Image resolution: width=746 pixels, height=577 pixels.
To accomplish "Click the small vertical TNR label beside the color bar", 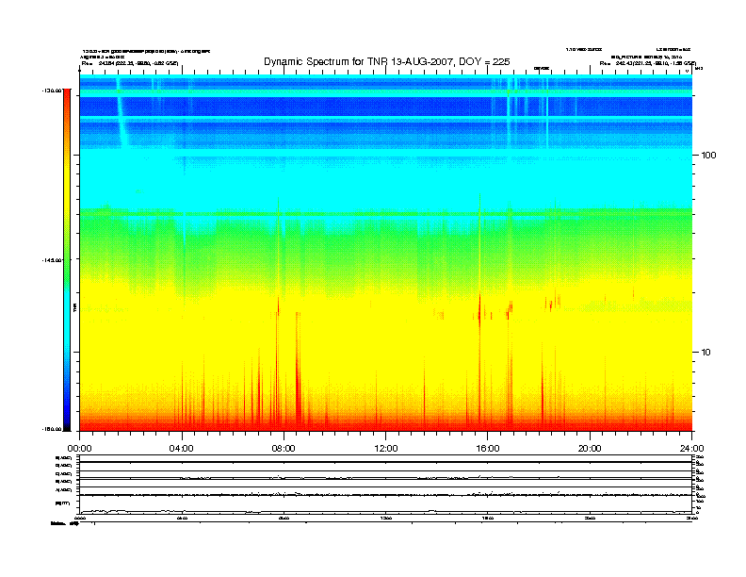I will 75,307.
